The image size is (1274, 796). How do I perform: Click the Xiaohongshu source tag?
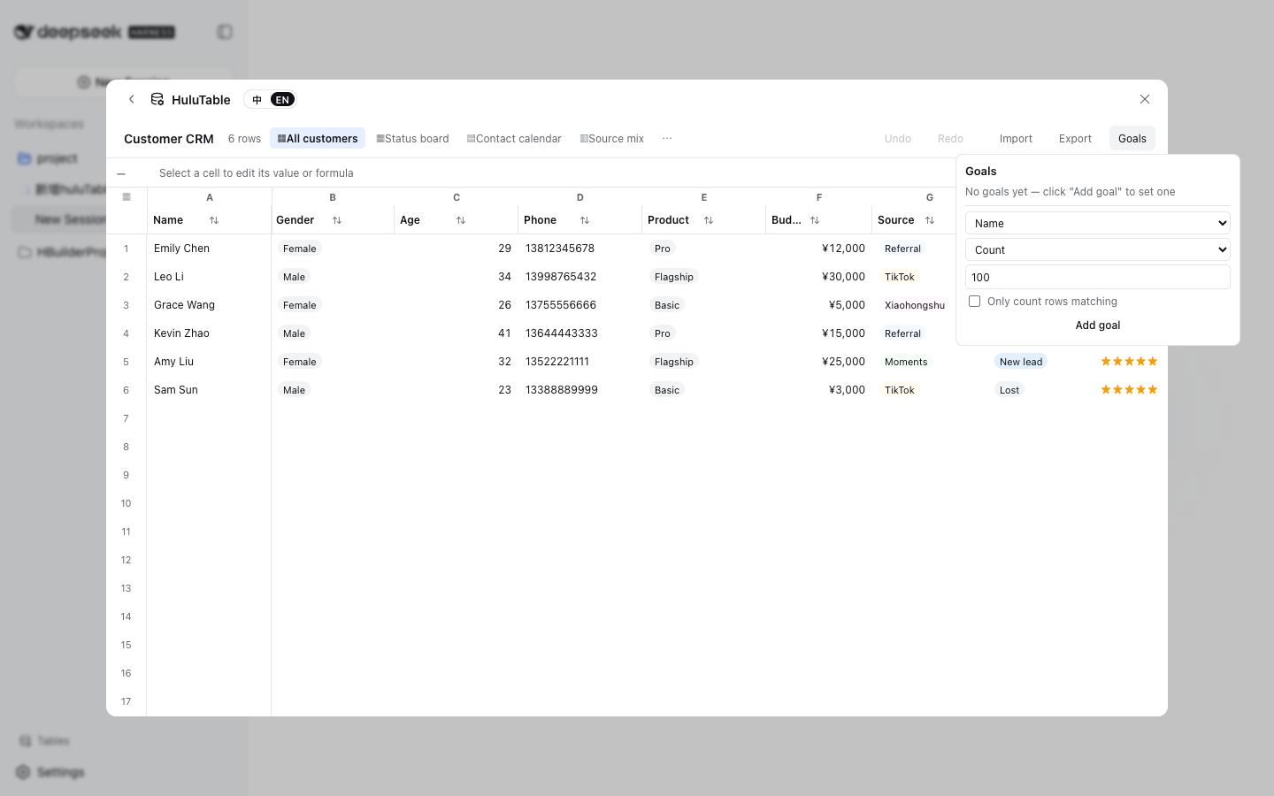click(915, 305)
